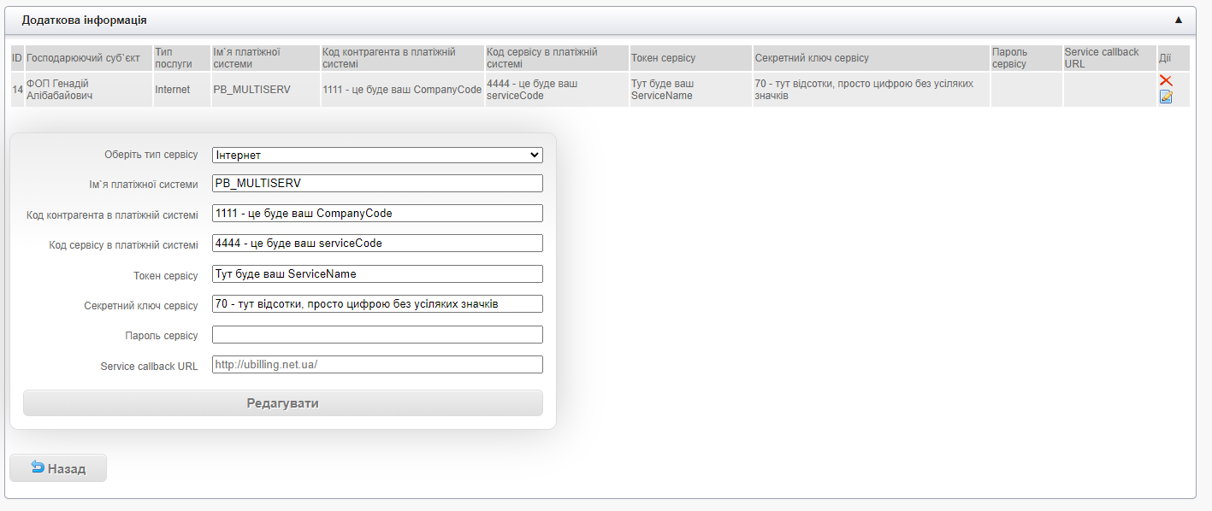The image size is (1212, 511).
Task: Click the Токен сервісу column header
Action: point(663,58)
